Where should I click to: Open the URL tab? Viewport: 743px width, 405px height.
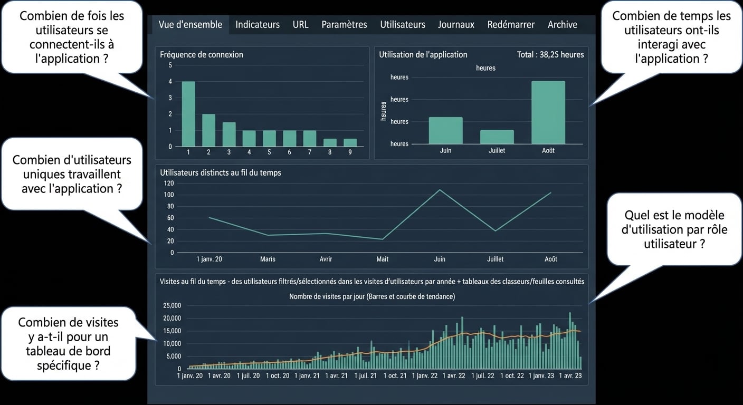pos(300,24)
